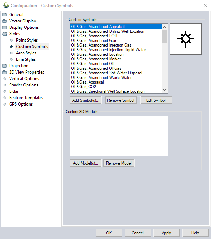Screen dimensions: 211x239
Task: Open GPS Options bullet icon
Action: pyautogui.click(x=5, y=104)
